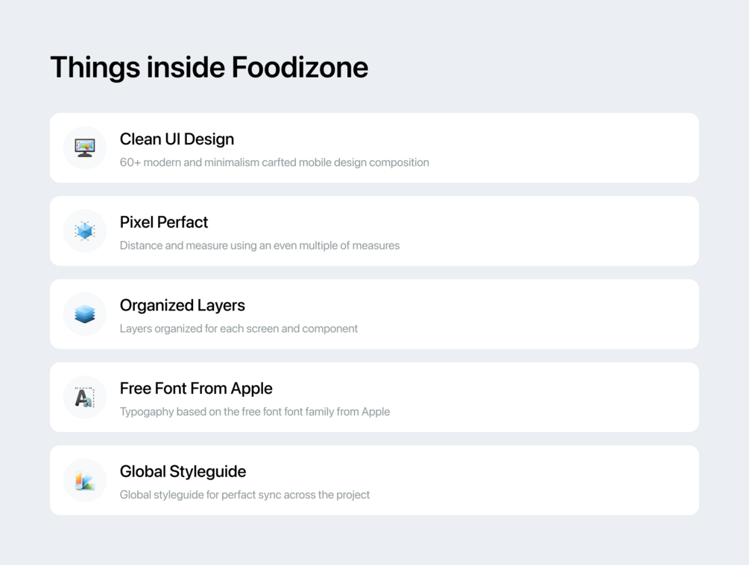Select the "Organized Layers" heading
This screenshot has height=565, width=749.
coord(183,305)
